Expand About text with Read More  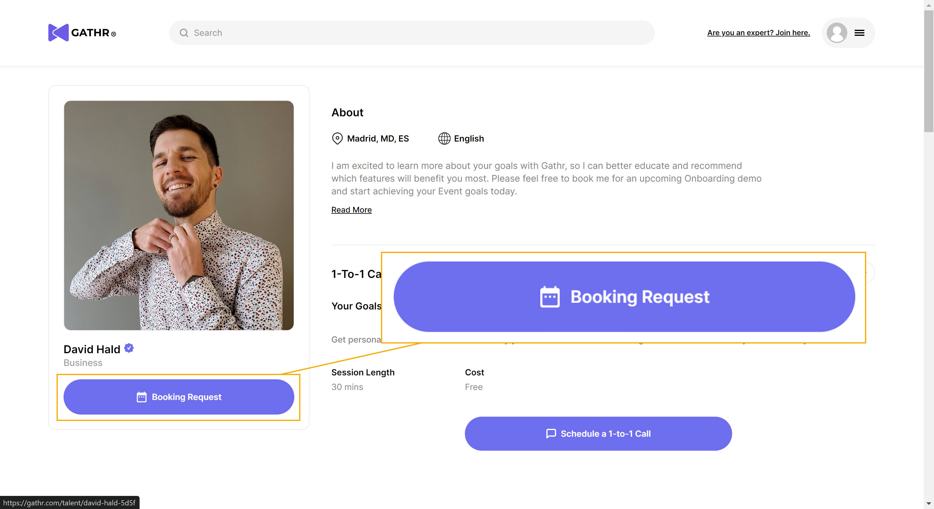click(351, 210)
